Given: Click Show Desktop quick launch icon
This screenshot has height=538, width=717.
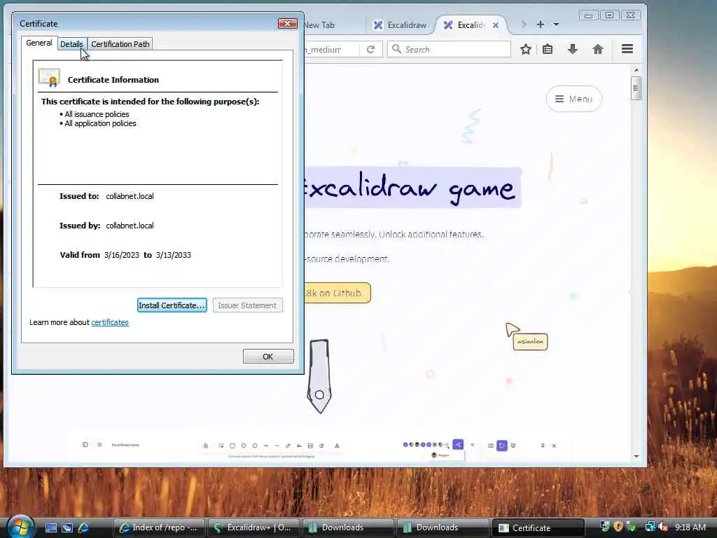Looking at the screenshot, I should pos(50,527).
